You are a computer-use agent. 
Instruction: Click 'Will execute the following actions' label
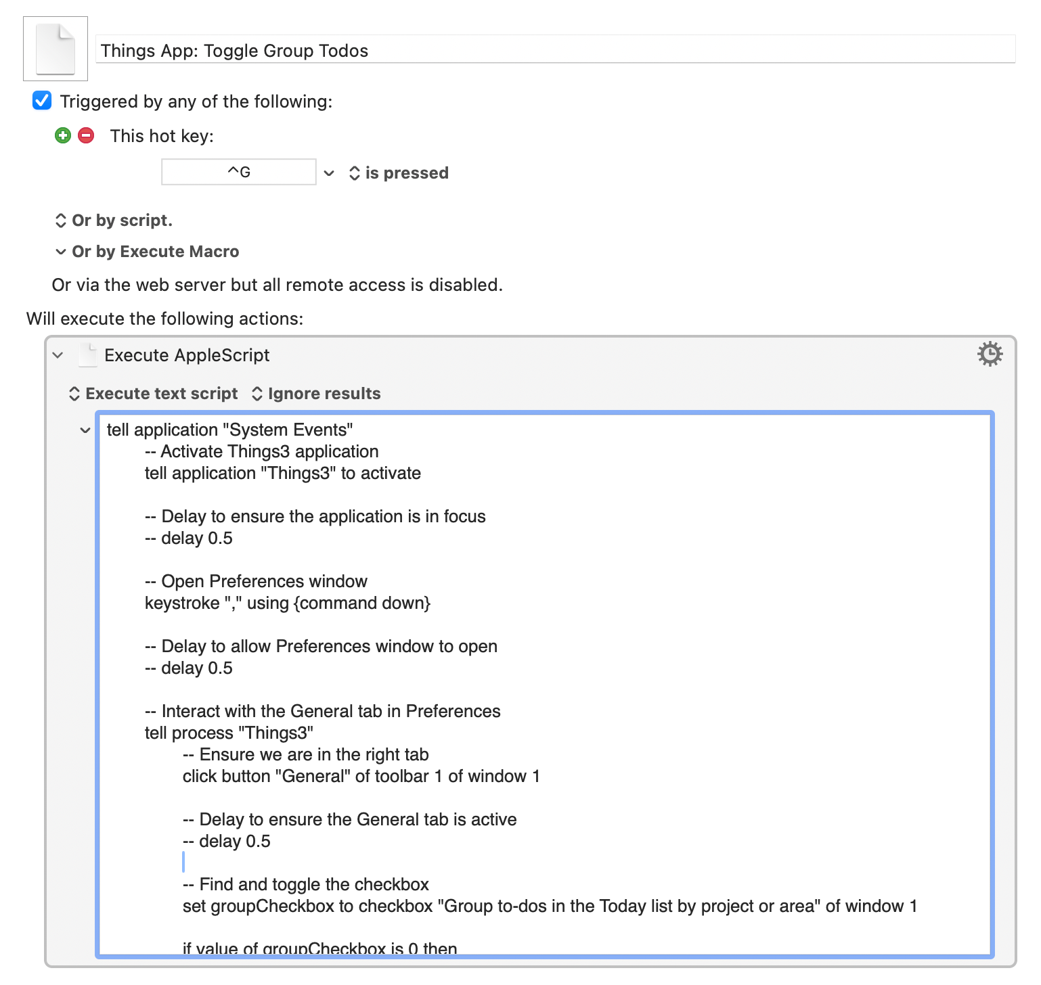[x=164, y=318]
